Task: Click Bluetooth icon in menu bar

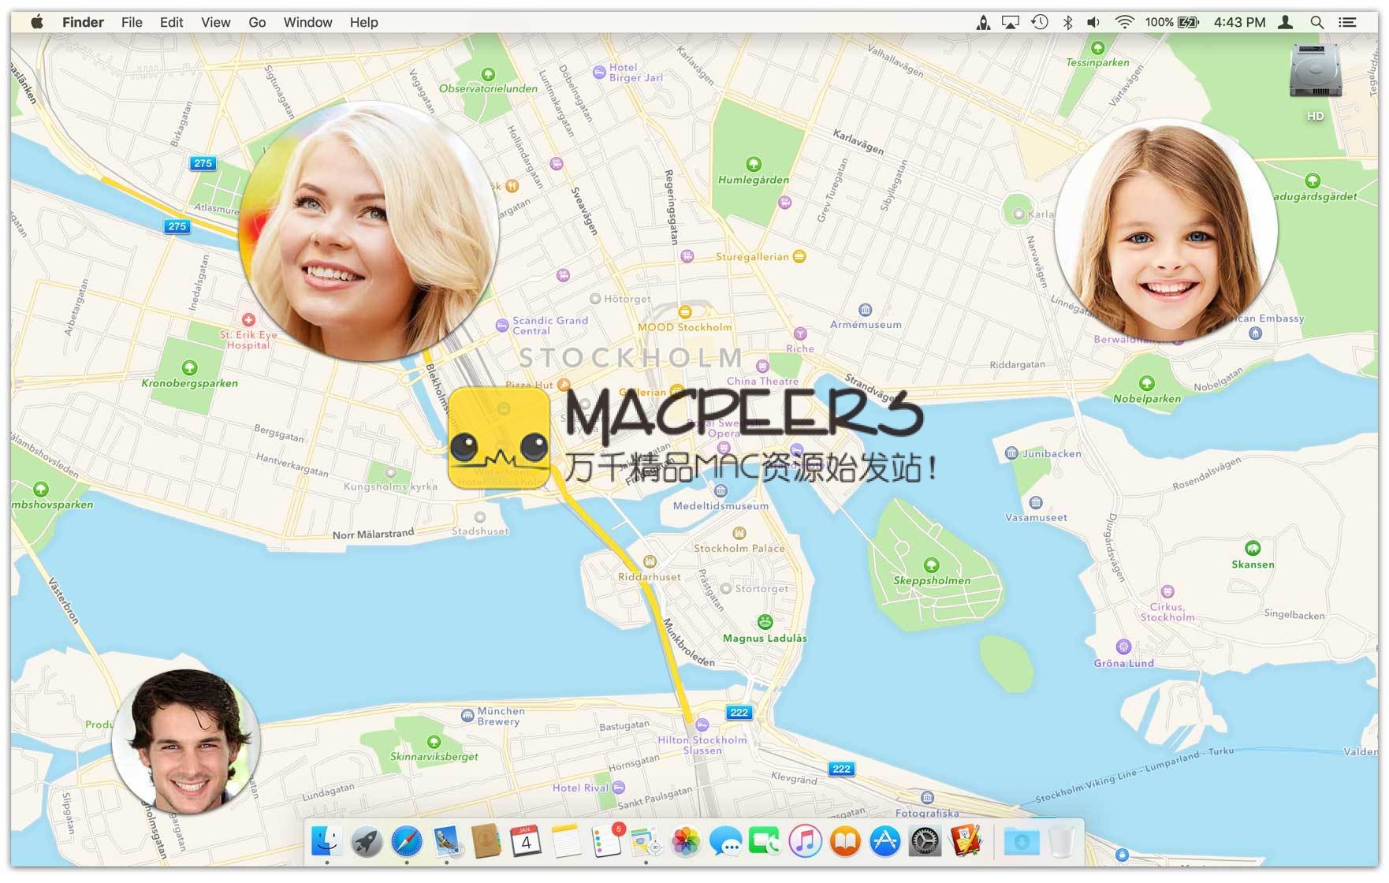Action: pyautogui.click(x=1067, y=23)
